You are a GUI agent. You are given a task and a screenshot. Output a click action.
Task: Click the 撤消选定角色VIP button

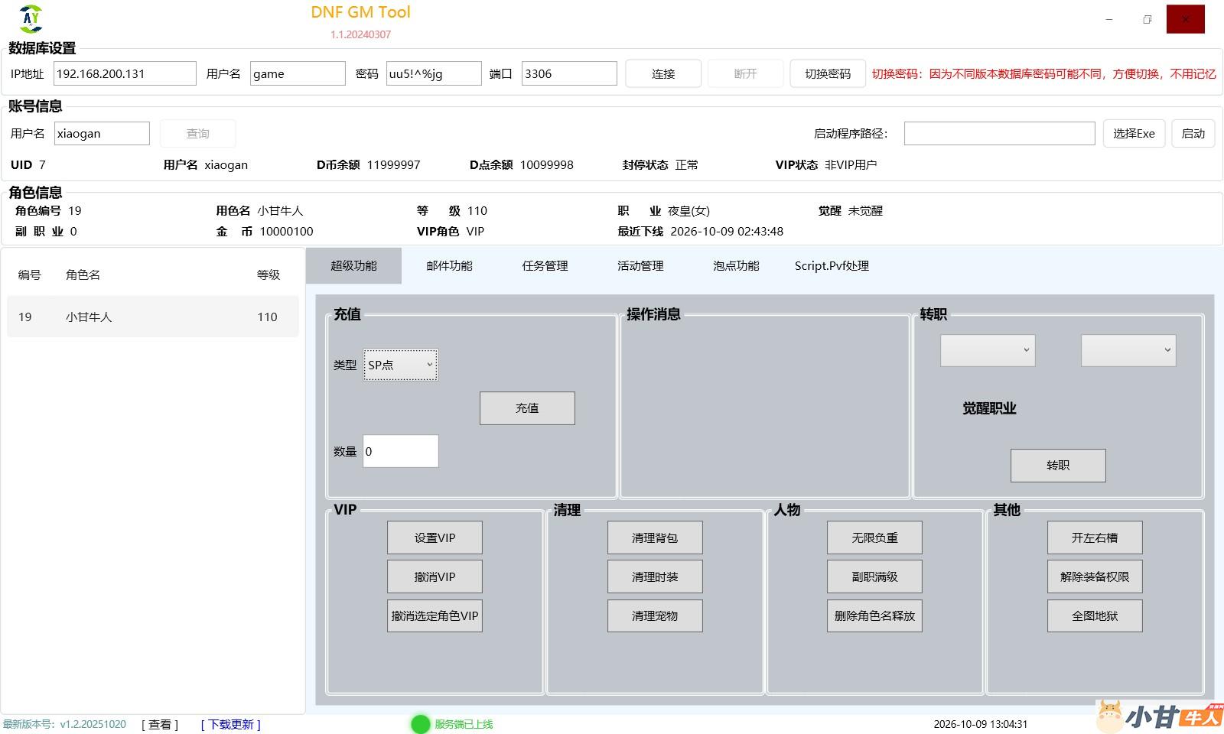(x=435, y=615)
